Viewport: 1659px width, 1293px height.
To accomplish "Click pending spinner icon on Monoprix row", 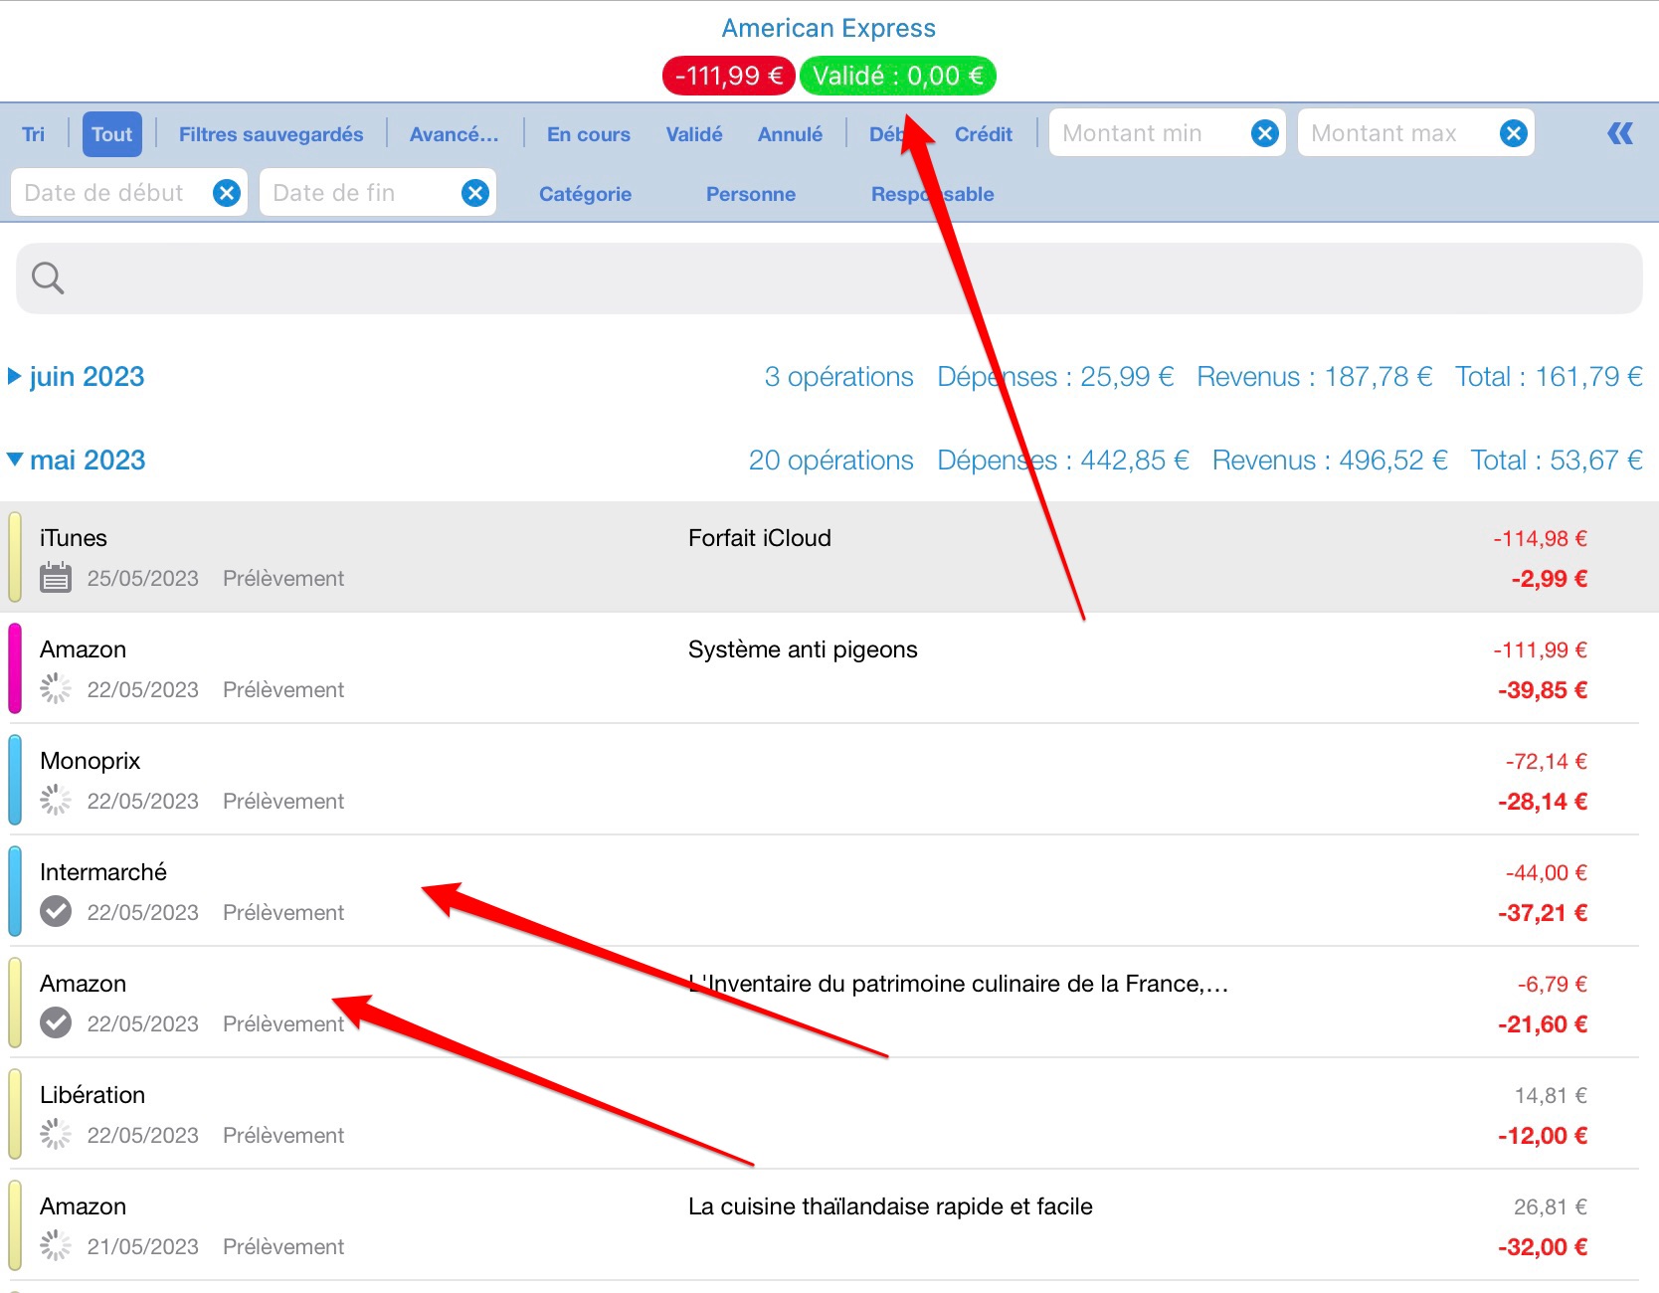I will (x=56, y=801).
